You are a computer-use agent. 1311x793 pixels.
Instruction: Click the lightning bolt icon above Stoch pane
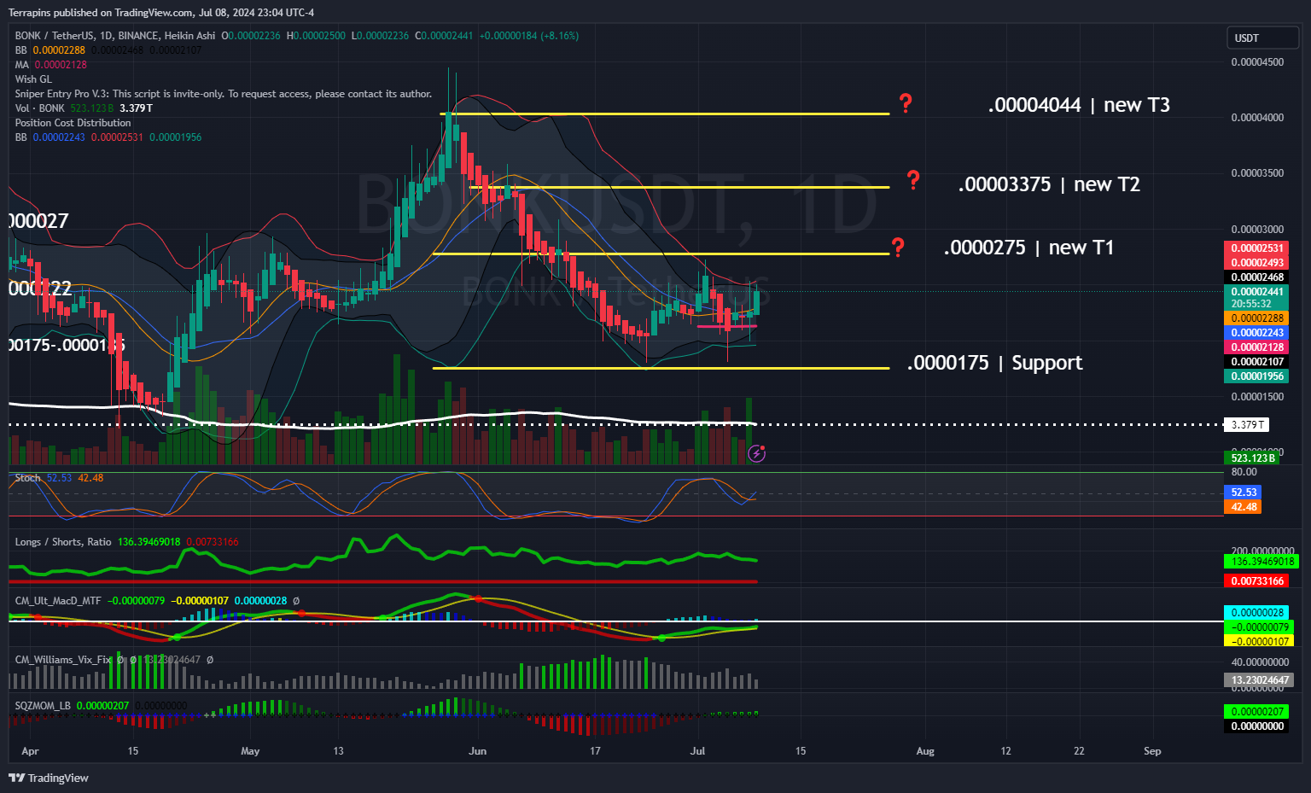[756, 453]
